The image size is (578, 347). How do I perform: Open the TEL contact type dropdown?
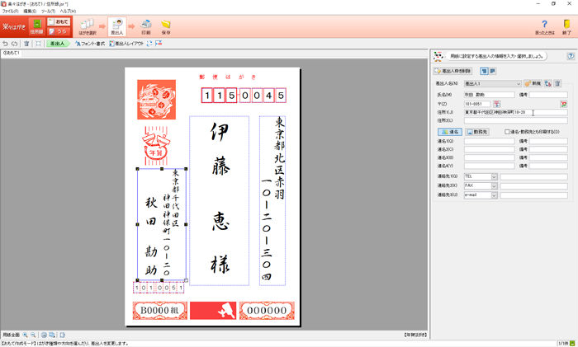pos(494,176)
